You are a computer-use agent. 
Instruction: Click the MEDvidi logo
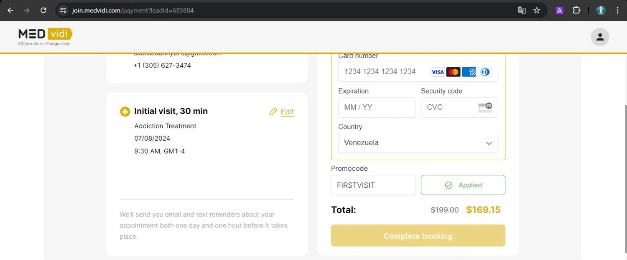[45, 37]
